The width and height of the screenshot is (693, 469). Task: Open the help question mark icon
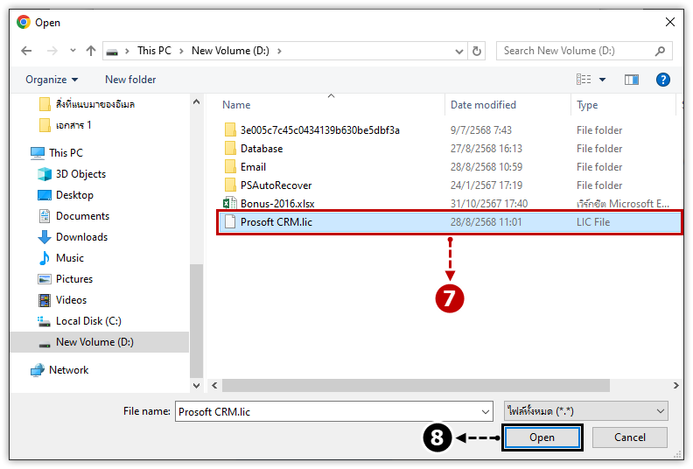[662, 80]
